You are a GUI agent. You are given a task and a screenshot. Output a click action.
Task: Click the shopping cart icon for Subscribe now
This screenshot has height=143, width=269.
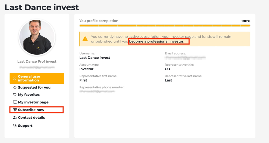click(15, 110)
